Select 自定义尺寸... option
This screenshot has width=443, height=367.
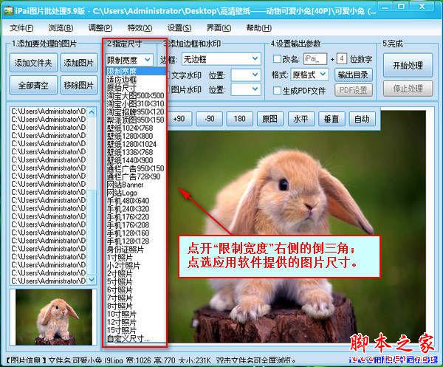[135, 338]
